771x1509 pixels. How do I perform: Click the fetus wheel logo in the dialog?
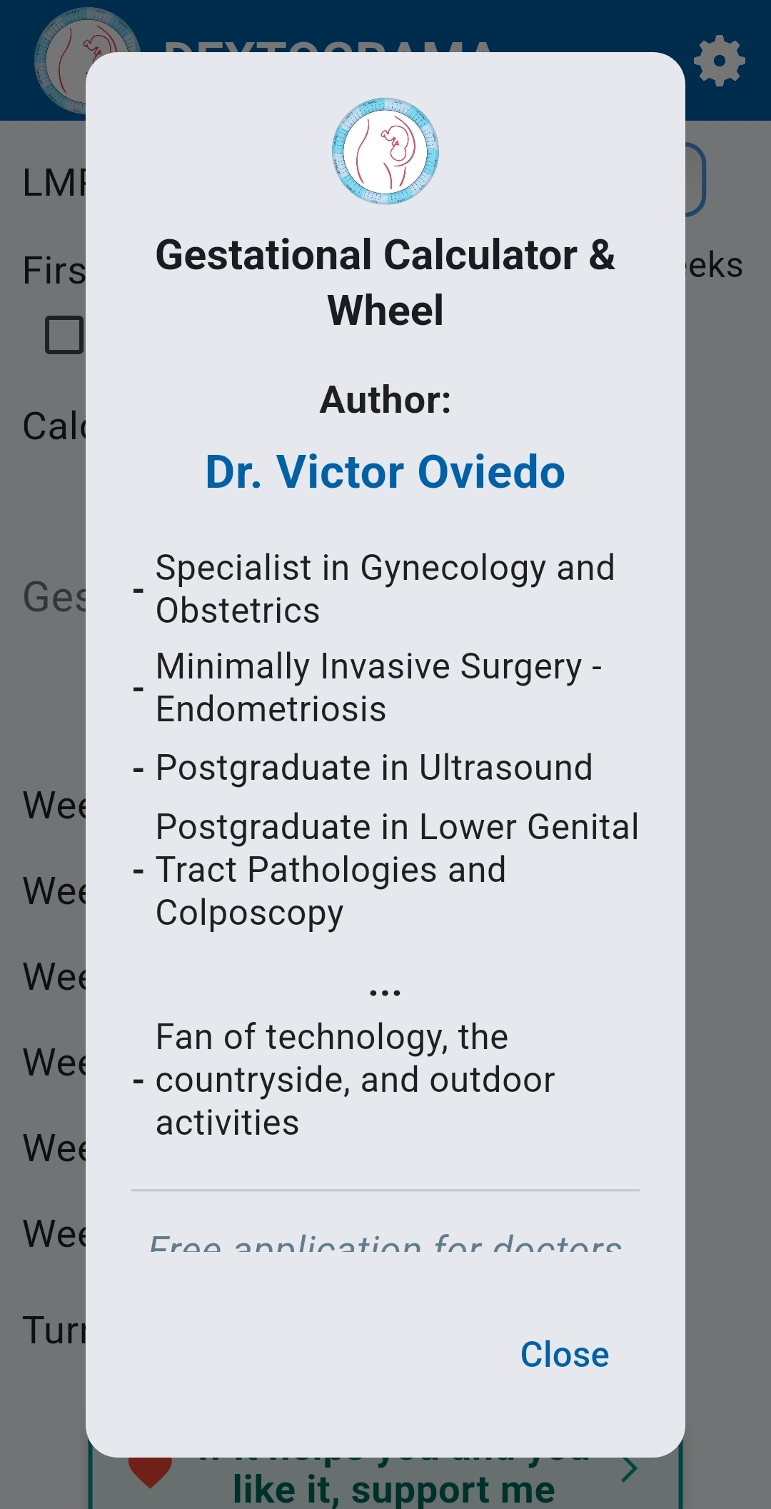pyautogui.click(x=385, y=151)
